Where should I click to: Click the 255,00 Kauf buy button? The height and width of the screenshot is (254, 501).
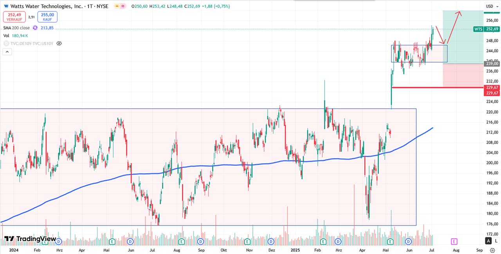point(47,17)
